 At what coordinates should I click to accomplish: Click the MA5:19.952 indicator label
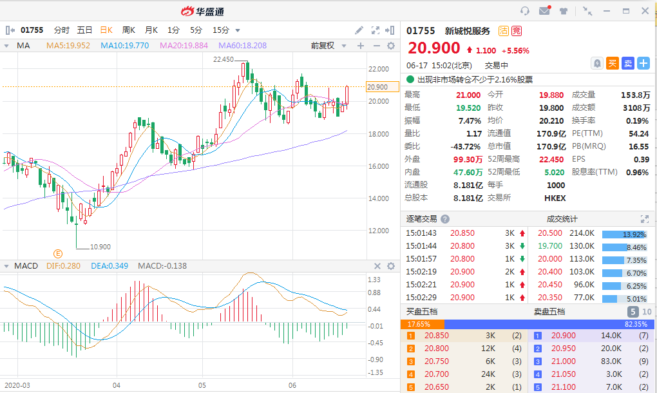tap(68, 46)
